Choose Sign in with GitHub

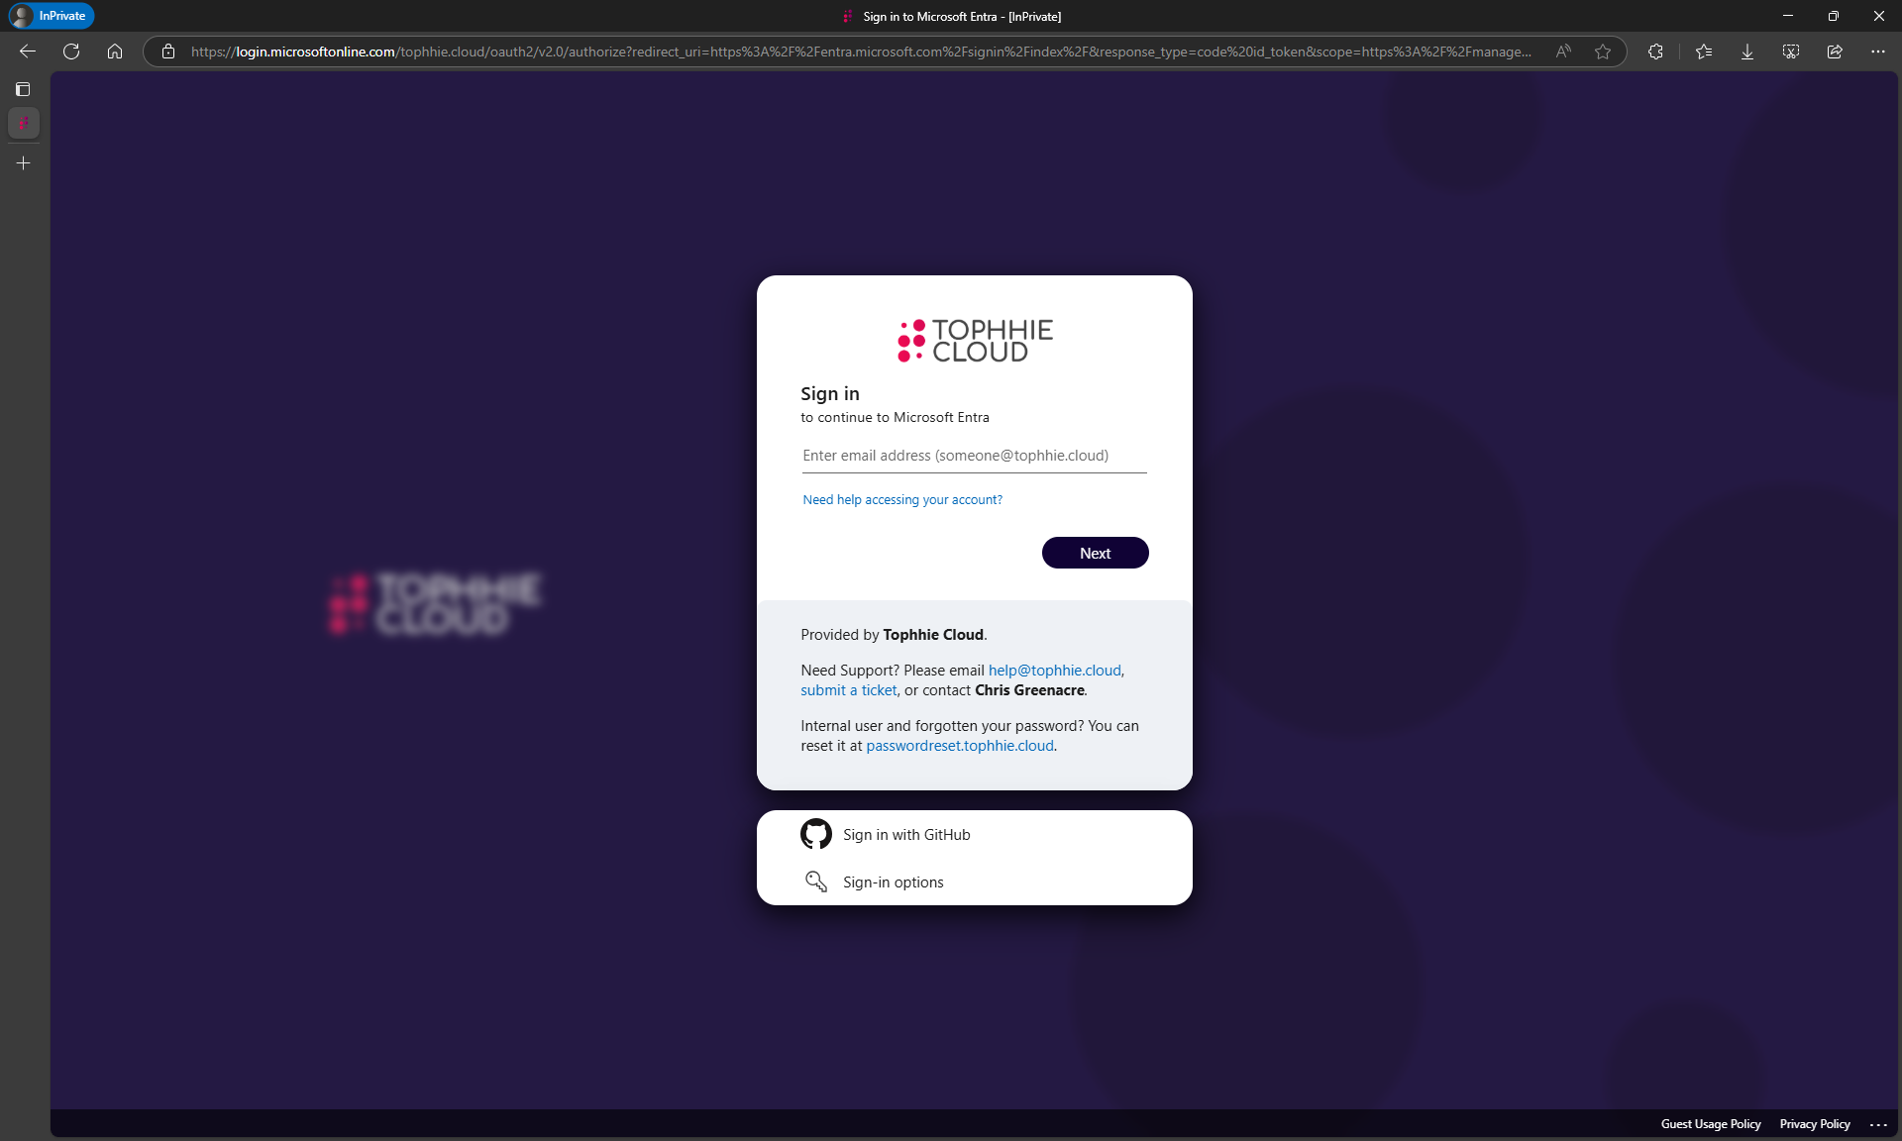click(975, 834)
